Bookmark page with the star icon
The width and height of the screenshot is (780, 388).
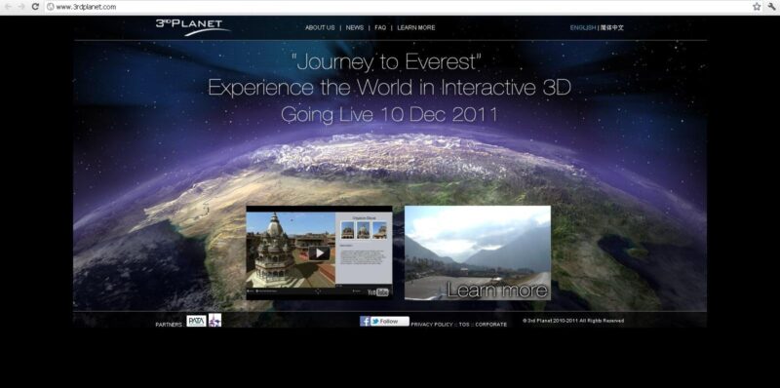(757, 7)
